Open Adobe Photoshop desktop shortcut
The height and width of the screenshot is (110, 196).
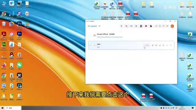point(19,25)
